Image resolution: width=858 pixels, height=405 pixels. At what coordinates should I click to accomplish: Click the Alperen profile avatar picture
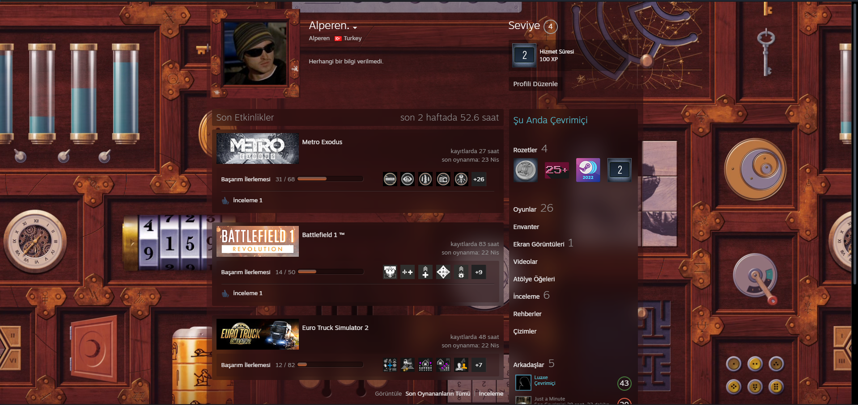point(255,53)
